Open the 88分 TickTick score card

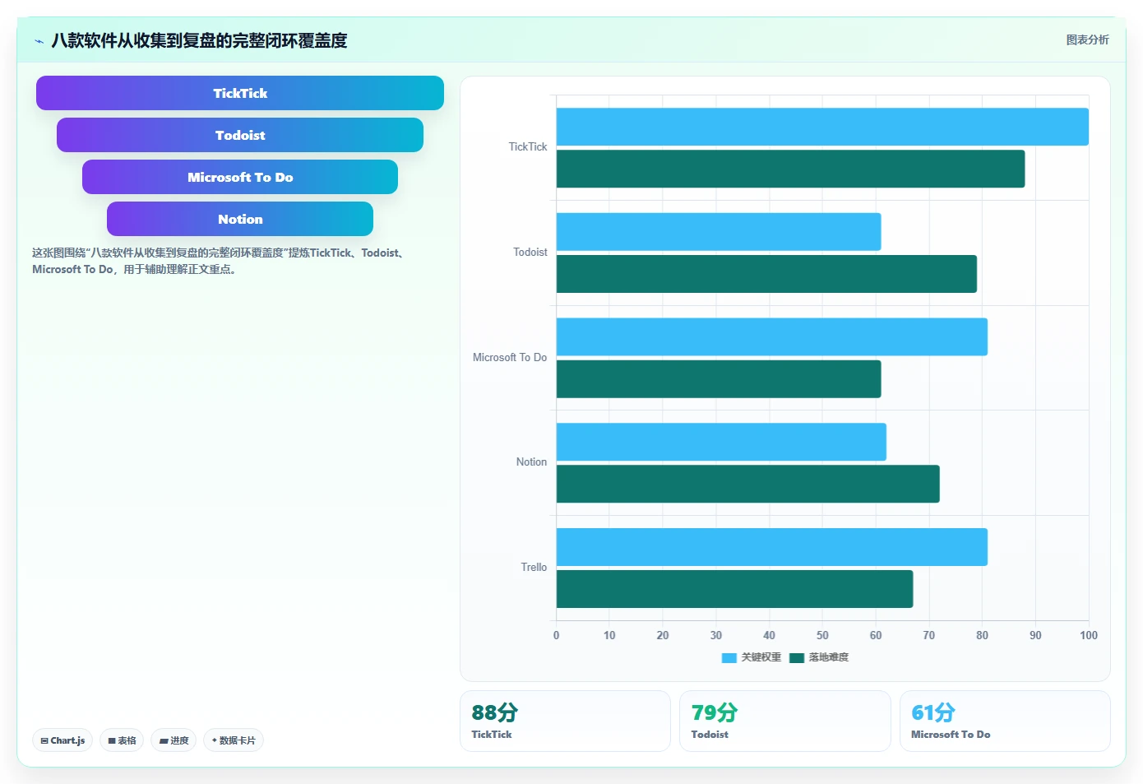pos(565,721)
